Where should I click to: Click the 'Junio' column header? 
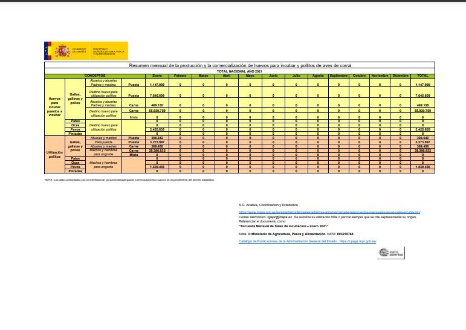273,76
